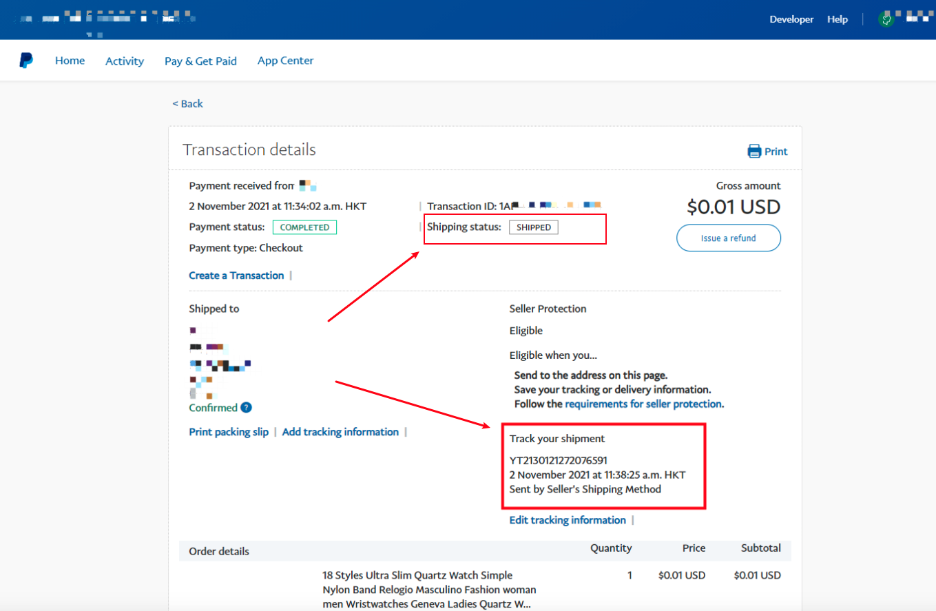This screenshot has width=936, height=611.
Task: Open the Home menu
Action: click(70, 61)
